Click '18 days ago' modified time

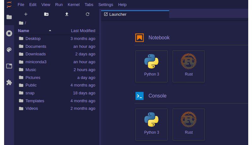click(84, 93)
